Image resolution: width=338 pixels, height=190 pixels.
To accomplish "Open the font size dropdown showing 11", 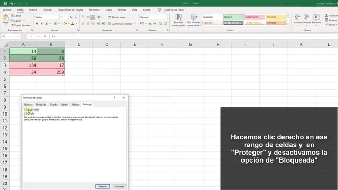I will pyautogui.click(x=67, y=17).
